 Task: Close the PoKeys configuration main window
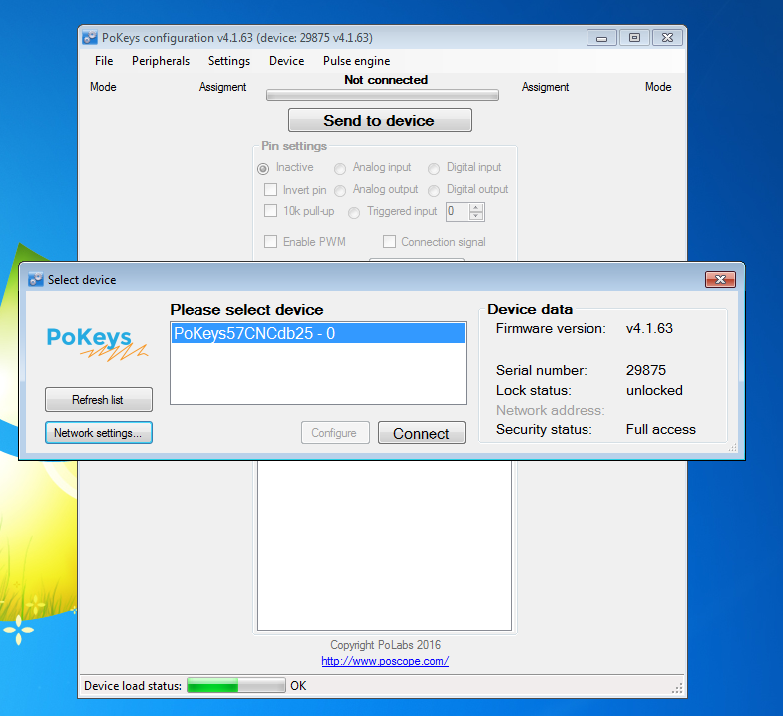pyautogui.click(x=667, y=38)
